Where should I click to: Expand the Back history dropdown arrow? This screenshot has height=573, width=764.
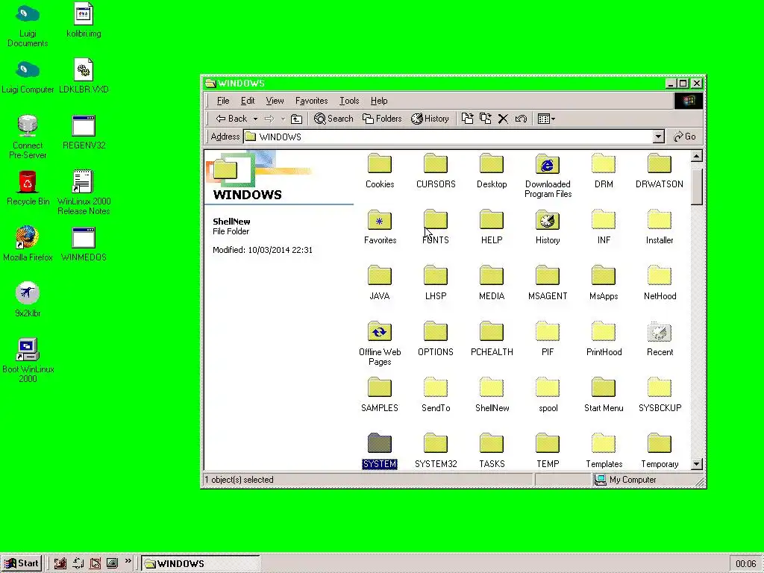[x=255, y=119]
